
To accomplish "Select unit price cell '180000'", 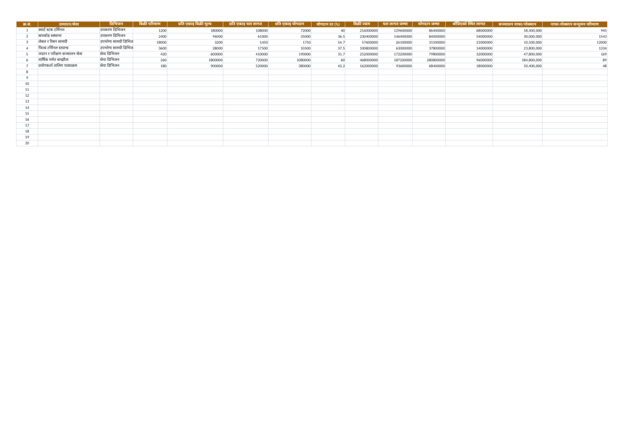I will (195, 31).
